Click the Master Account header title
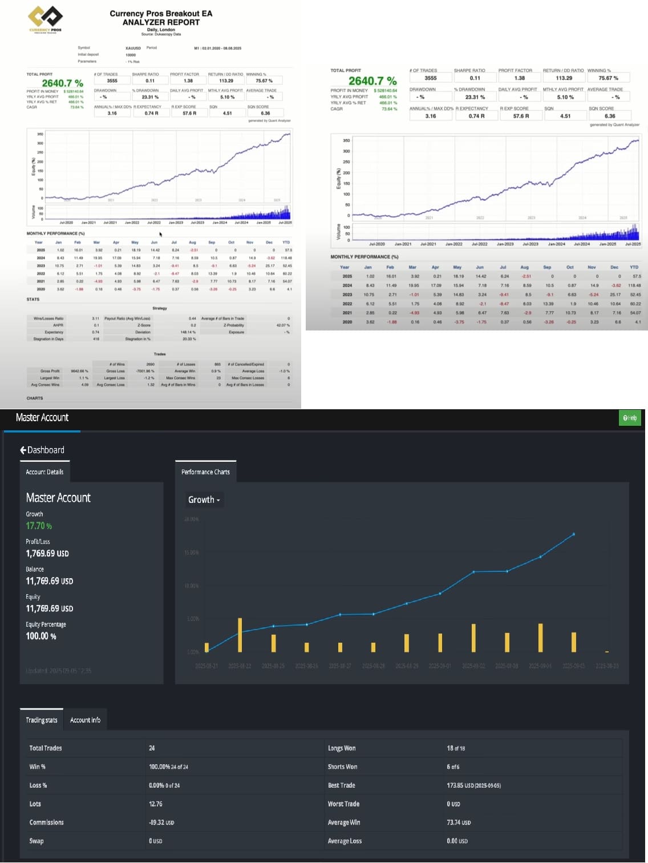The width and height of the screenshot is (648, 863). (x=42, y=417)
